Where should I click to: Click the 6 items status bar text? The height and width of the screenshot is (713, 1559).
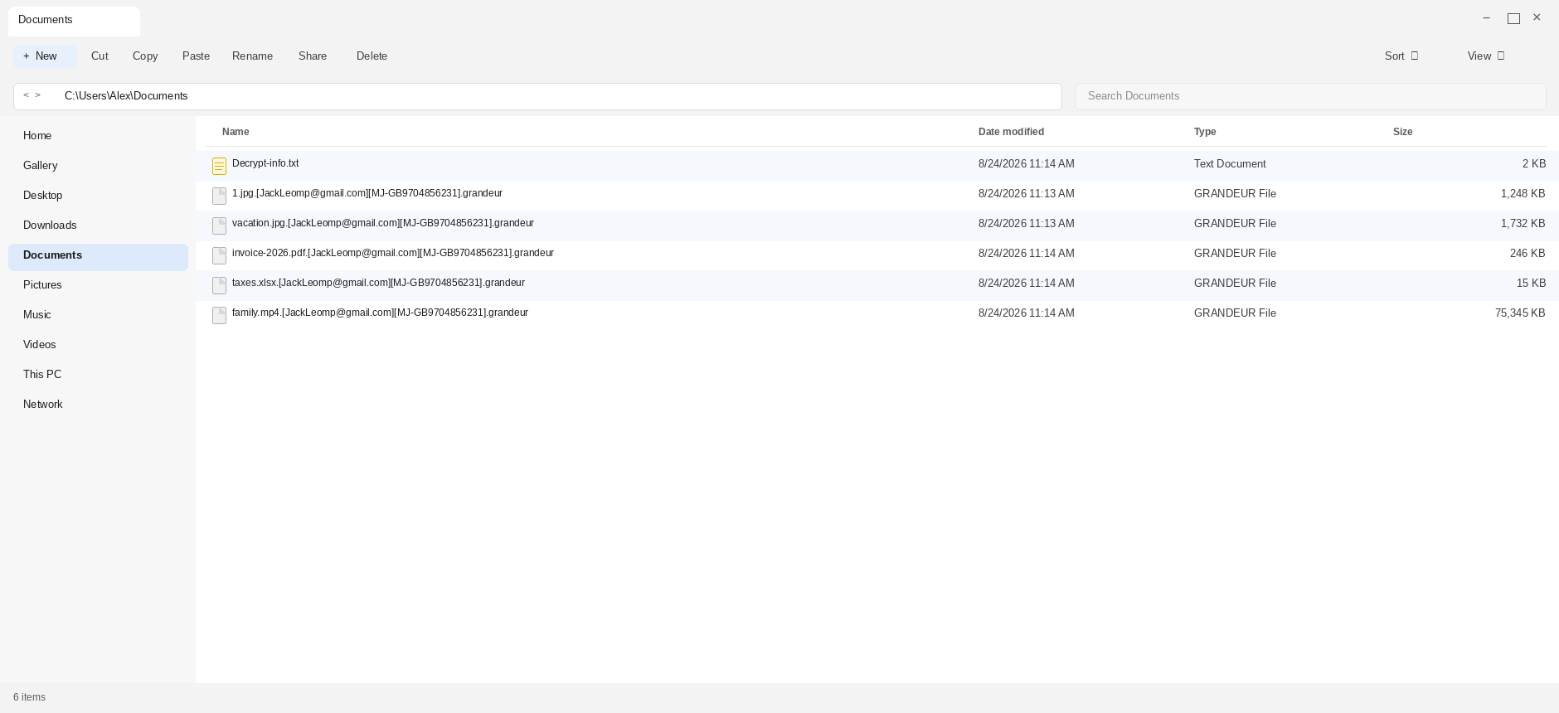29,697
